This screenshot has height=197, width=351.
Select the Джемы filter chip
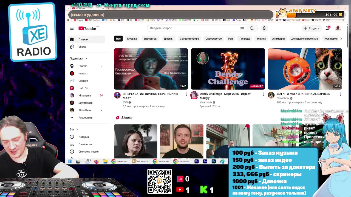[169, 39]
